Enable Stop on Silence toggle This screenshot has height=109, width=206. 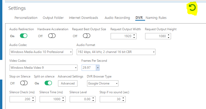pyautogui.click(x=24, y=83)
